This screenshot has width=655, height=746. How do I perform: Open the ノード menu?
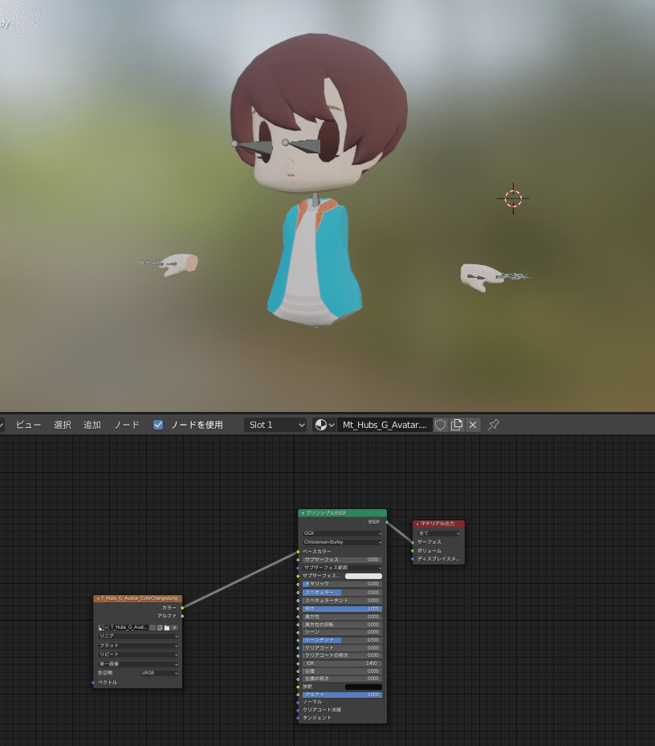tap(127, 425)
